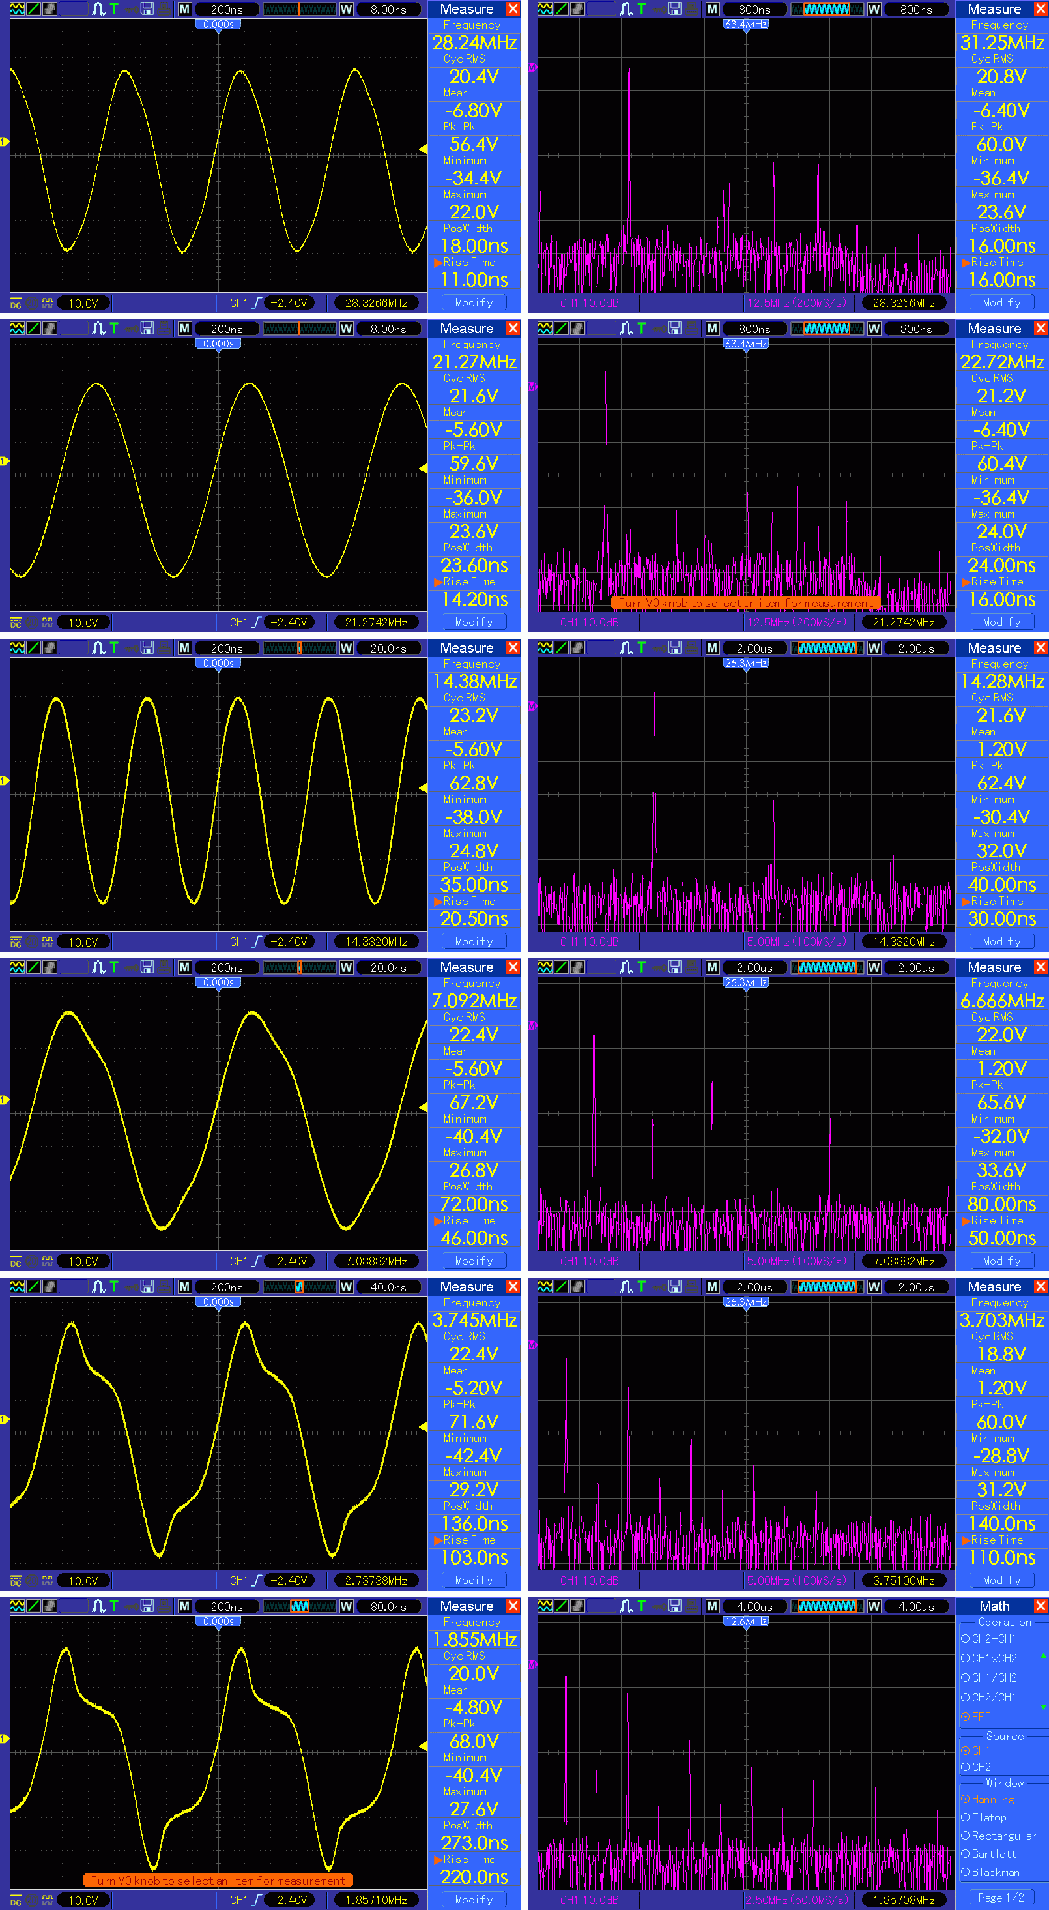Click the printer icon on the 28.24MHz screen
The height and width of the screenshot is (1910, 1049).
click(x=163, y=9)
